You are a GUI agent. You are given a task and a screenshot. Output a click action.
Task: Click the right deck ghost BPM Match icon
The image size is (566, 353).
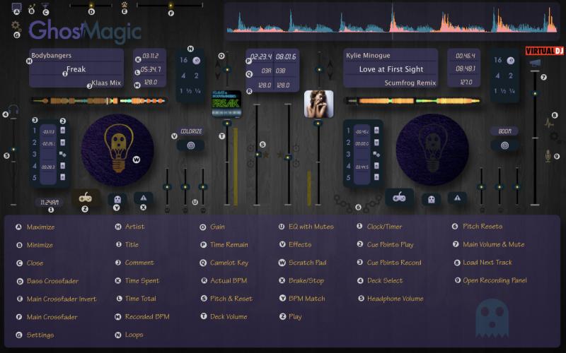[431, 200]
